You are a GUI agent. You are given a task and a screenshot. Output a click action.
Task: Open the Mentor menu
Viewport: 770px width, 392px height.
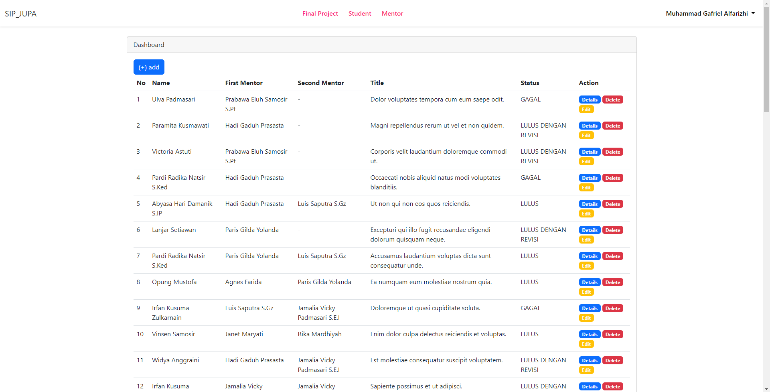pos(392,13)
